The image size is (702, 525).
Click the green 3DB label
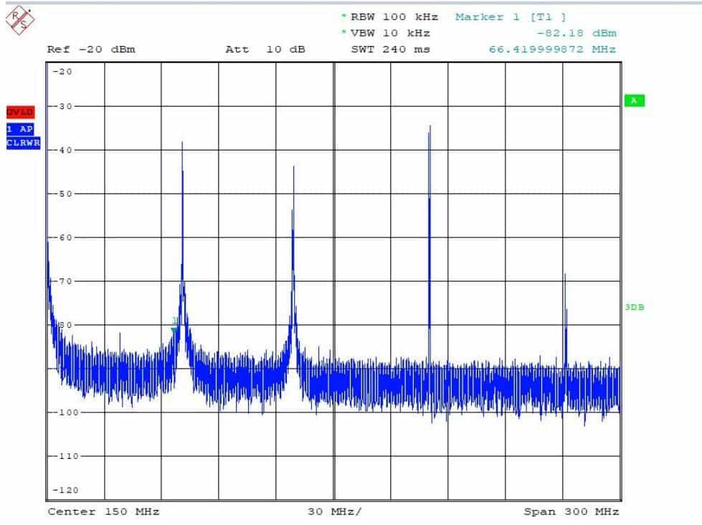pyautogui.click(x=634, y=307)
